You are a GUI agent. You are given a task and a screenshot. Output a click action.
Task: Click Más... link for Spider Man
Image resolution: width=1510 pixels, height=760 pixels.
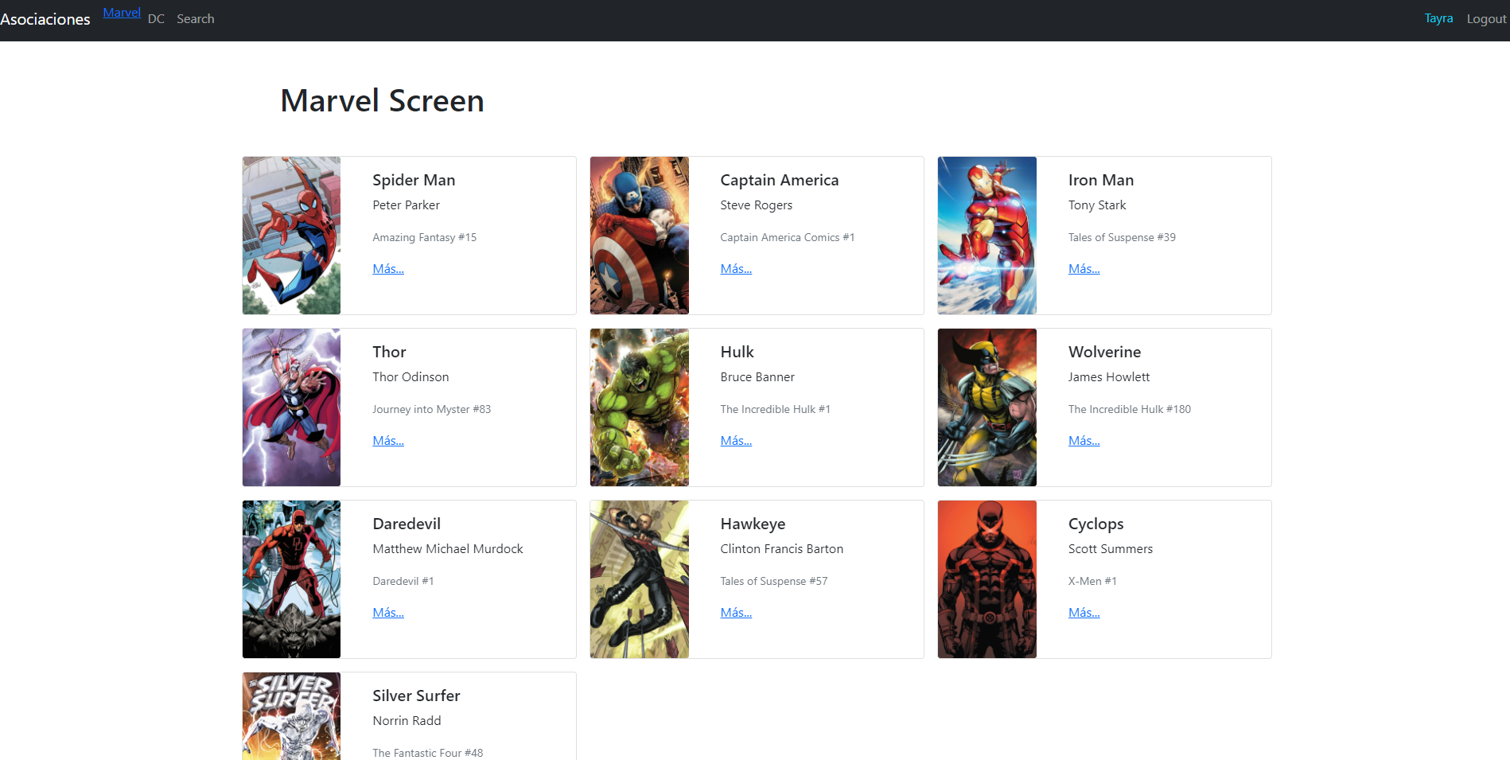[x=388, y=269]
